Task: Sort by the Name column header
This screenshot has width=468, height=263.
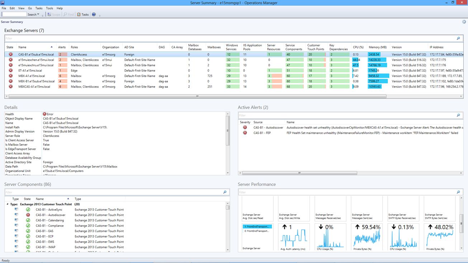Action: (x=22, y=47)
